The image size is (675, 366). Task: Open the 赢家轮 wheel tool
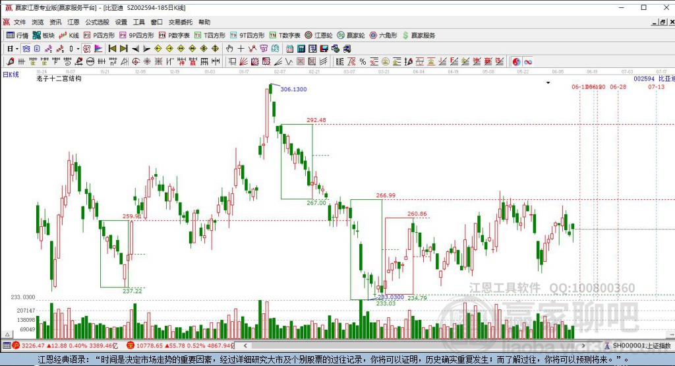coord(351,36)
